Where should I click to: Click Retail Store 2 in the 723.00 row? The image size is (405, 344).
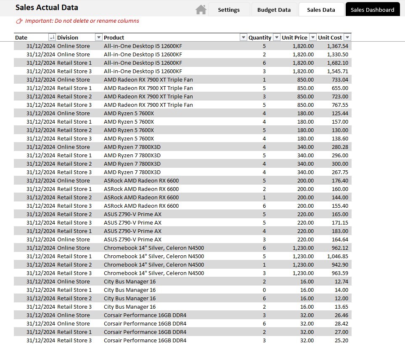click(74, 97)
